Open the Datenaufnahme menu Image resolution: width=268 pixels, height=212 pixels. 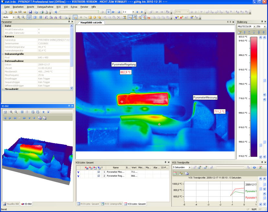coord(45,7)
